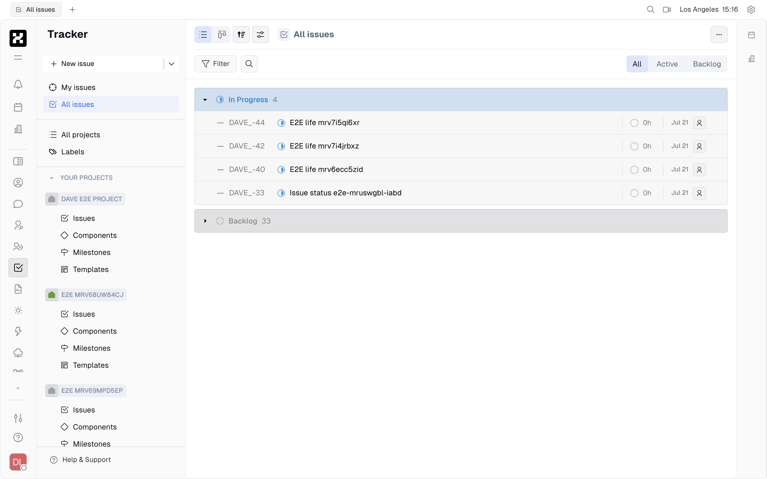Switch to list view
This screenshot has height=479, width=767.
[203, 35]
